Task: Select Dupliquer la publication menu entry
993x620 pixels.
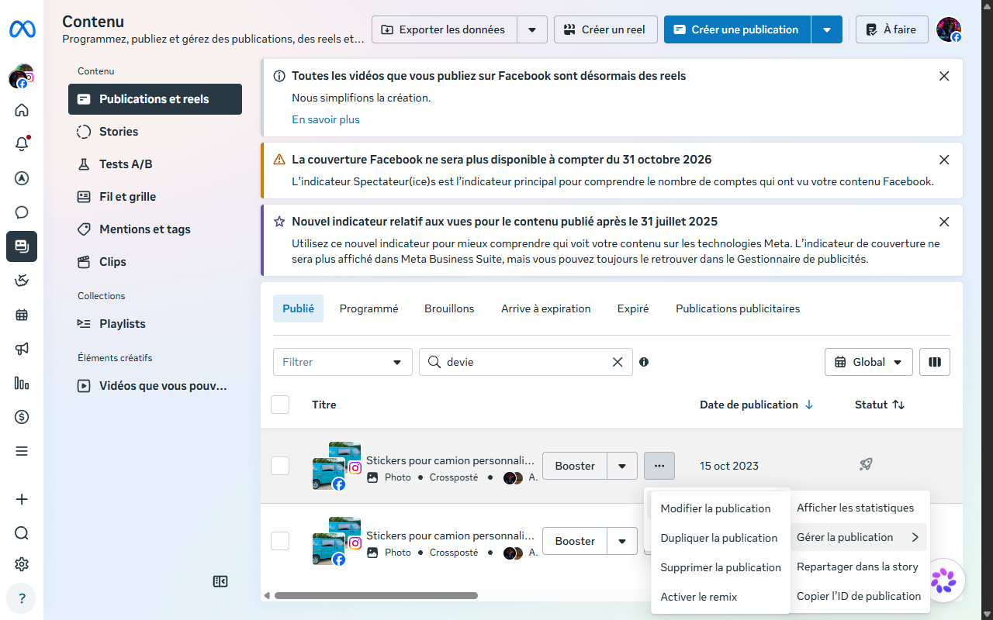Action: click(x=721, y=538)
